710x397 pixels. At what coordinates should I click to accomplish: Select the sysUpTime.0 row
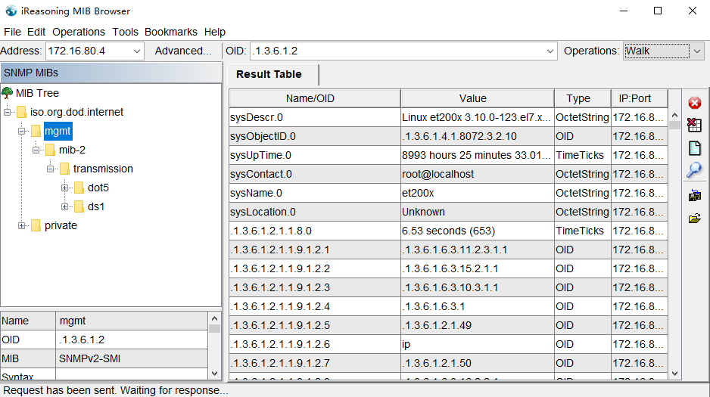point(448,156)
